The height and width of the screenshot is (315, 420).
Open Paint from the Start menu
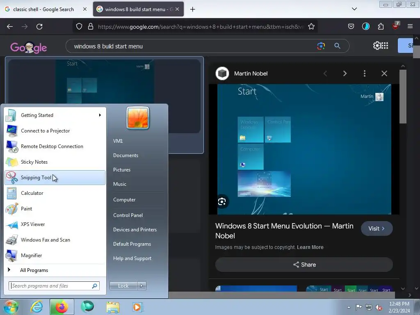tap(55, 209)
